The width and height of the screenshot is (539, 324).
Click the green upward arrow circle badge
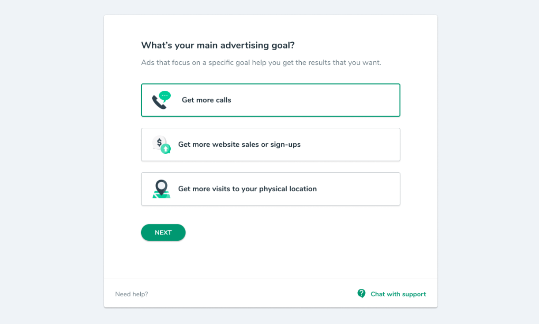click(x=165, y=149)
